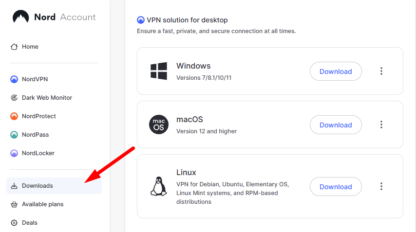416x232 pixels.
Task: Open more options for macOS
Action: (381, 125)
